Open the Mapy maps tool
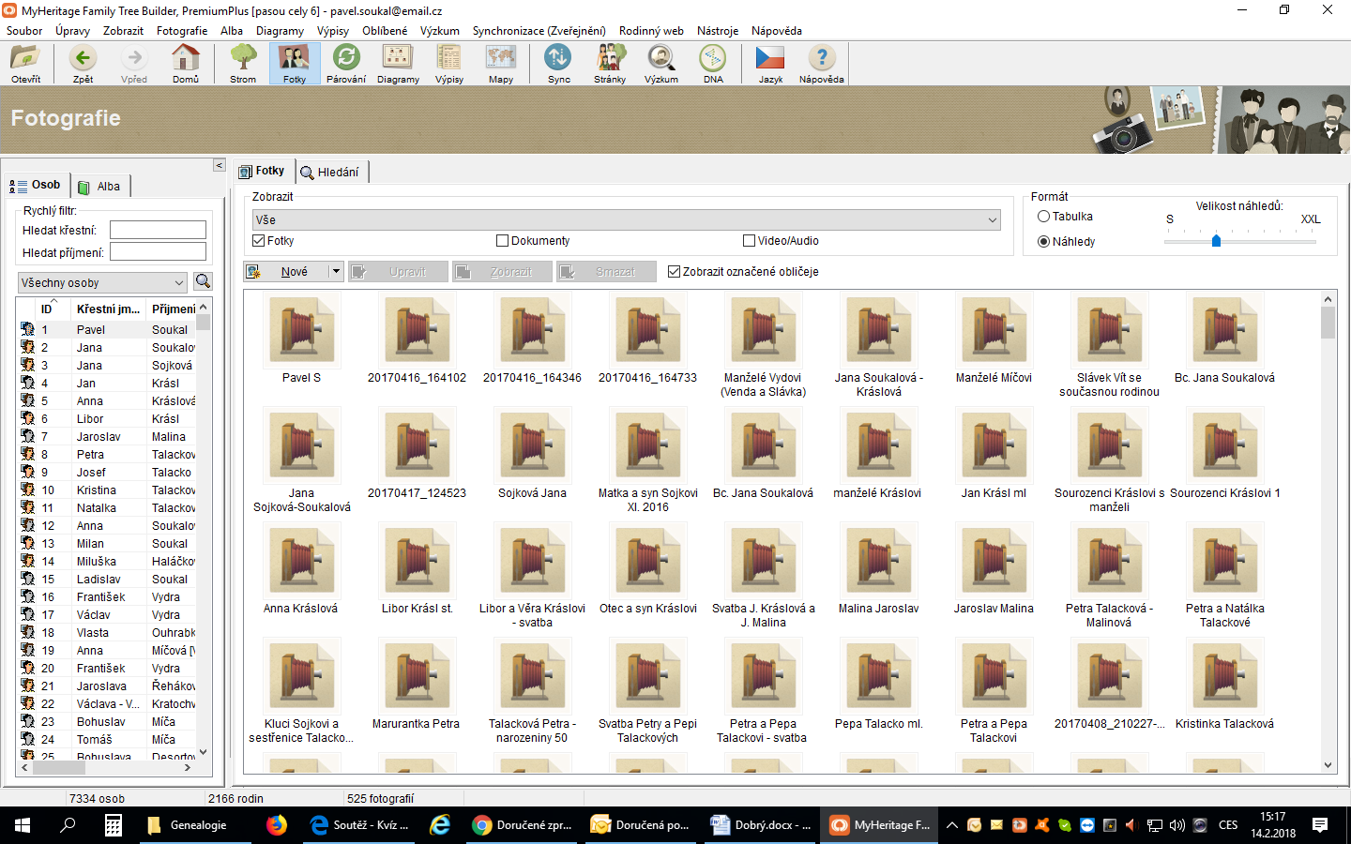Viewport: 1351px width, 844px height. pyautogui.click(x=501, y=63)
